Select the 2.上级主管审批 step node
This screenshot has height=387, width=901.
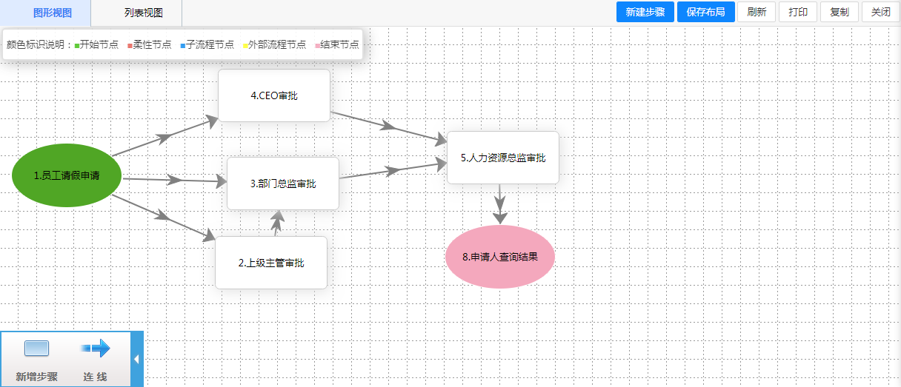point(271,263)
